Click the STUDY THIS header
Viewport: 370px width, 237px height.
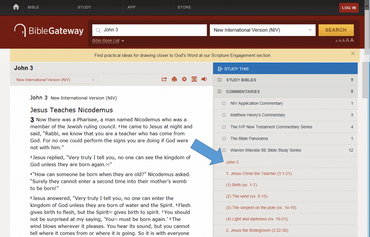tap(285, 69)
